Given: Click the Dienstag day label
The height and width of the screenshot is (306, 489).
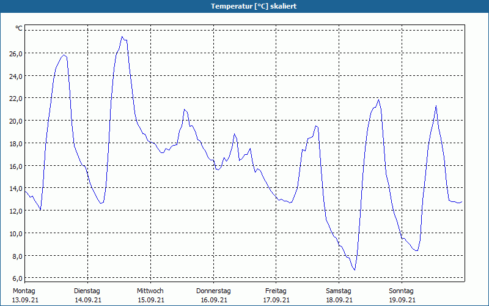Looking at the screenshot, I should [x=87, y=291].
